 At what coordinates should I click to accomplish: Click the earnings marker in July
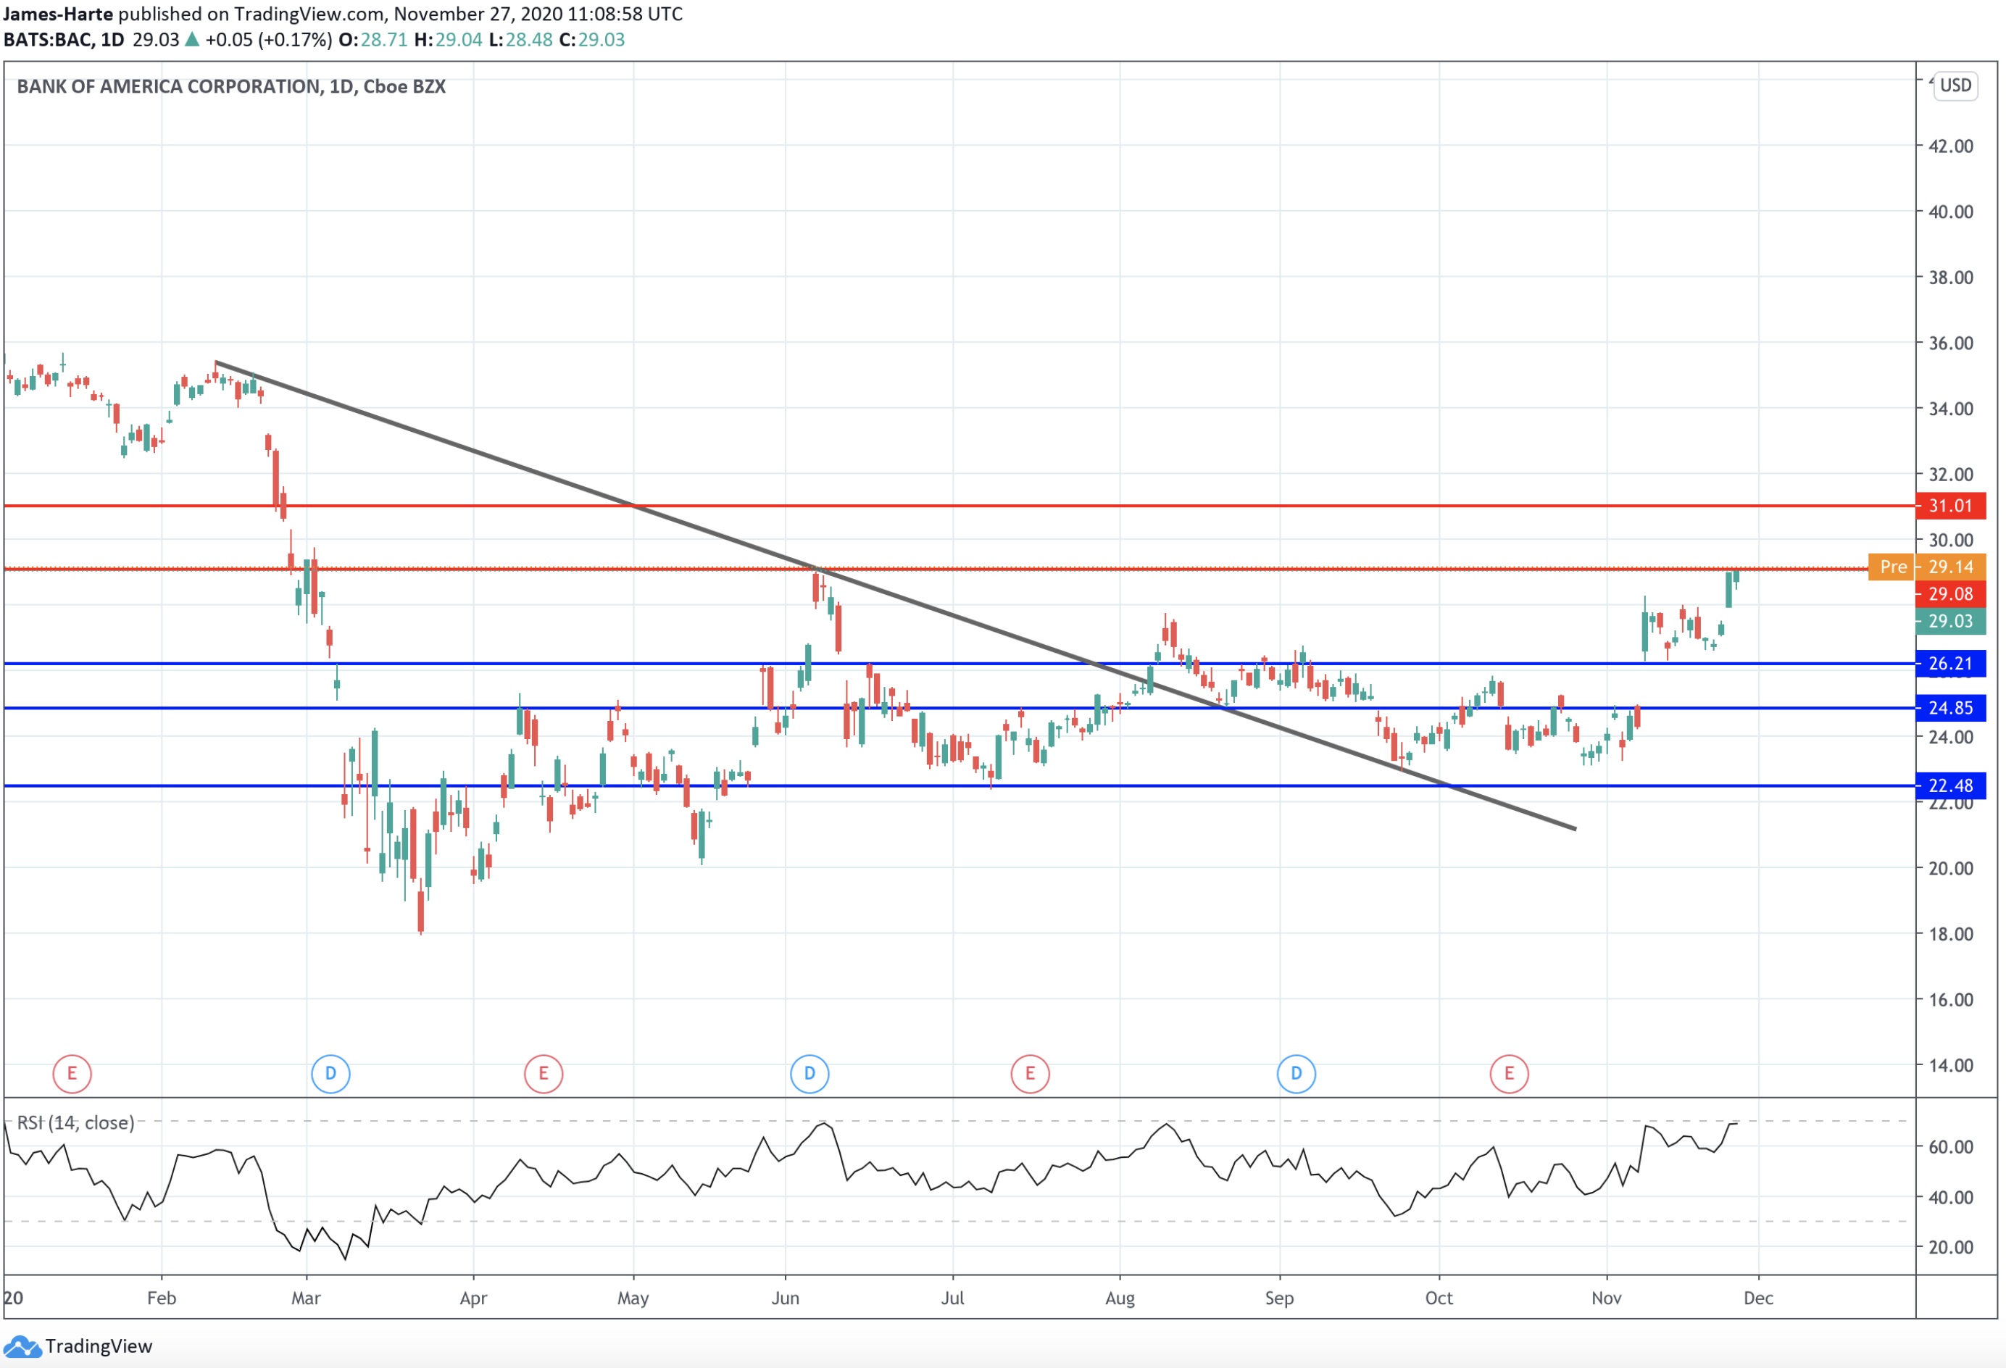point(1030,1074)
